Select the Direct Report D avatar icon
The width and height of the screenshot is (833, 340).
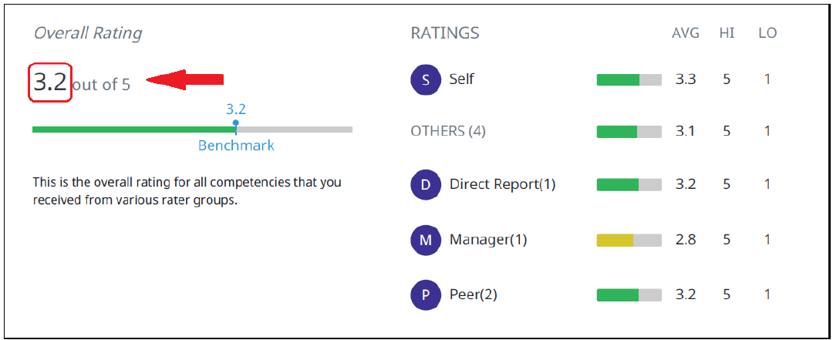coord(426,184)
